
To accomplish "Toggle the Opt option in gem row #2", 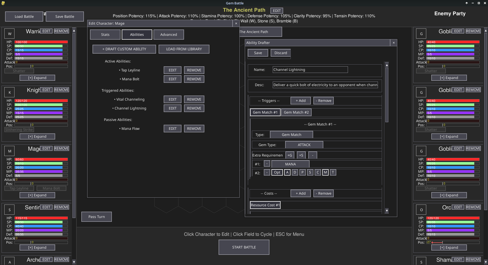I will coord(277,172).
